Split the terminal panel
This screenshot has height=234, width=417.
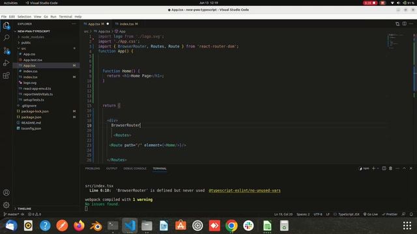pyautogui.click(x=384, y=168)
